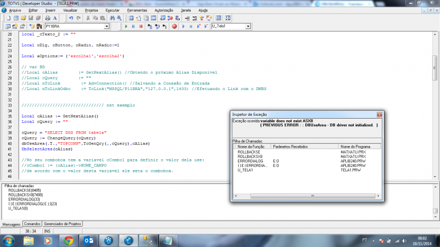Close the Inspetor de Exceção dialog
The width and height of the screenshot is (440, 247).
pyautogui.click(x=380, y=115)
